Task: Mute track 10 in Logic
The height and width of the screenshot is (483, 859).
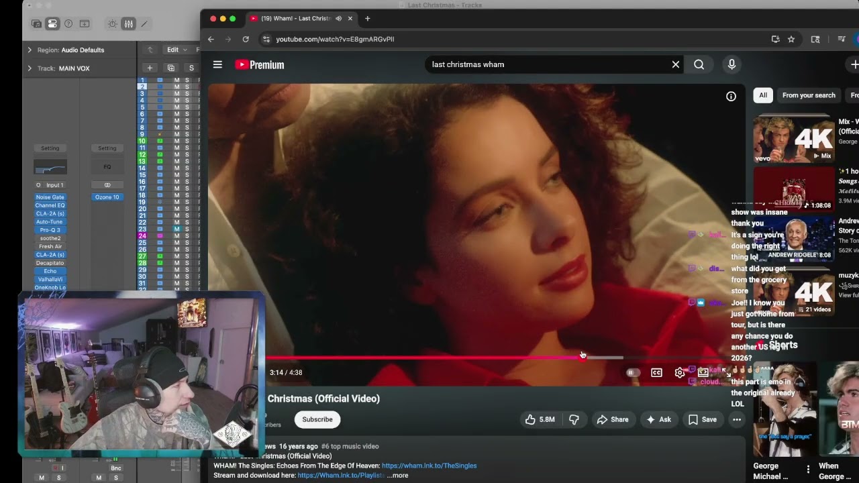Action: click(176, 142)
